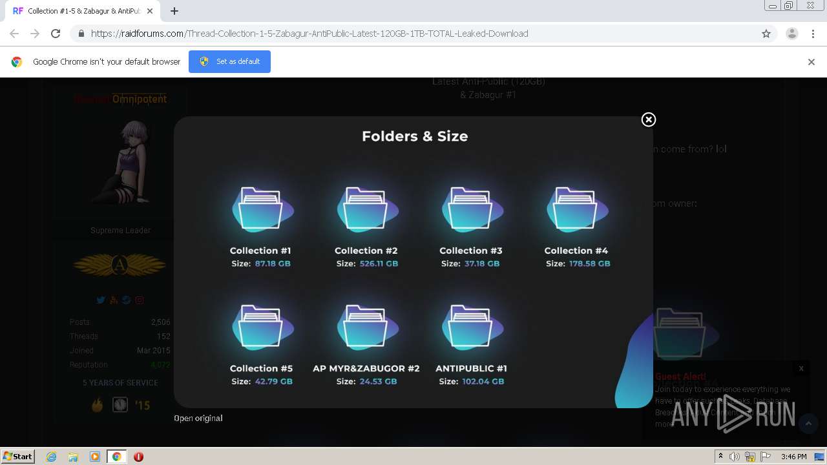This screenshot has width=827, height=465.
Task: Click the Threads count 152
Action: point(163,336)
